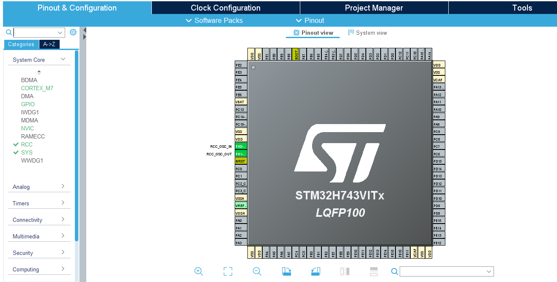This screenshot has height=282, width=557.
Task: Select the PH0 RCC_OSC_IN pin
Action: 241,147
